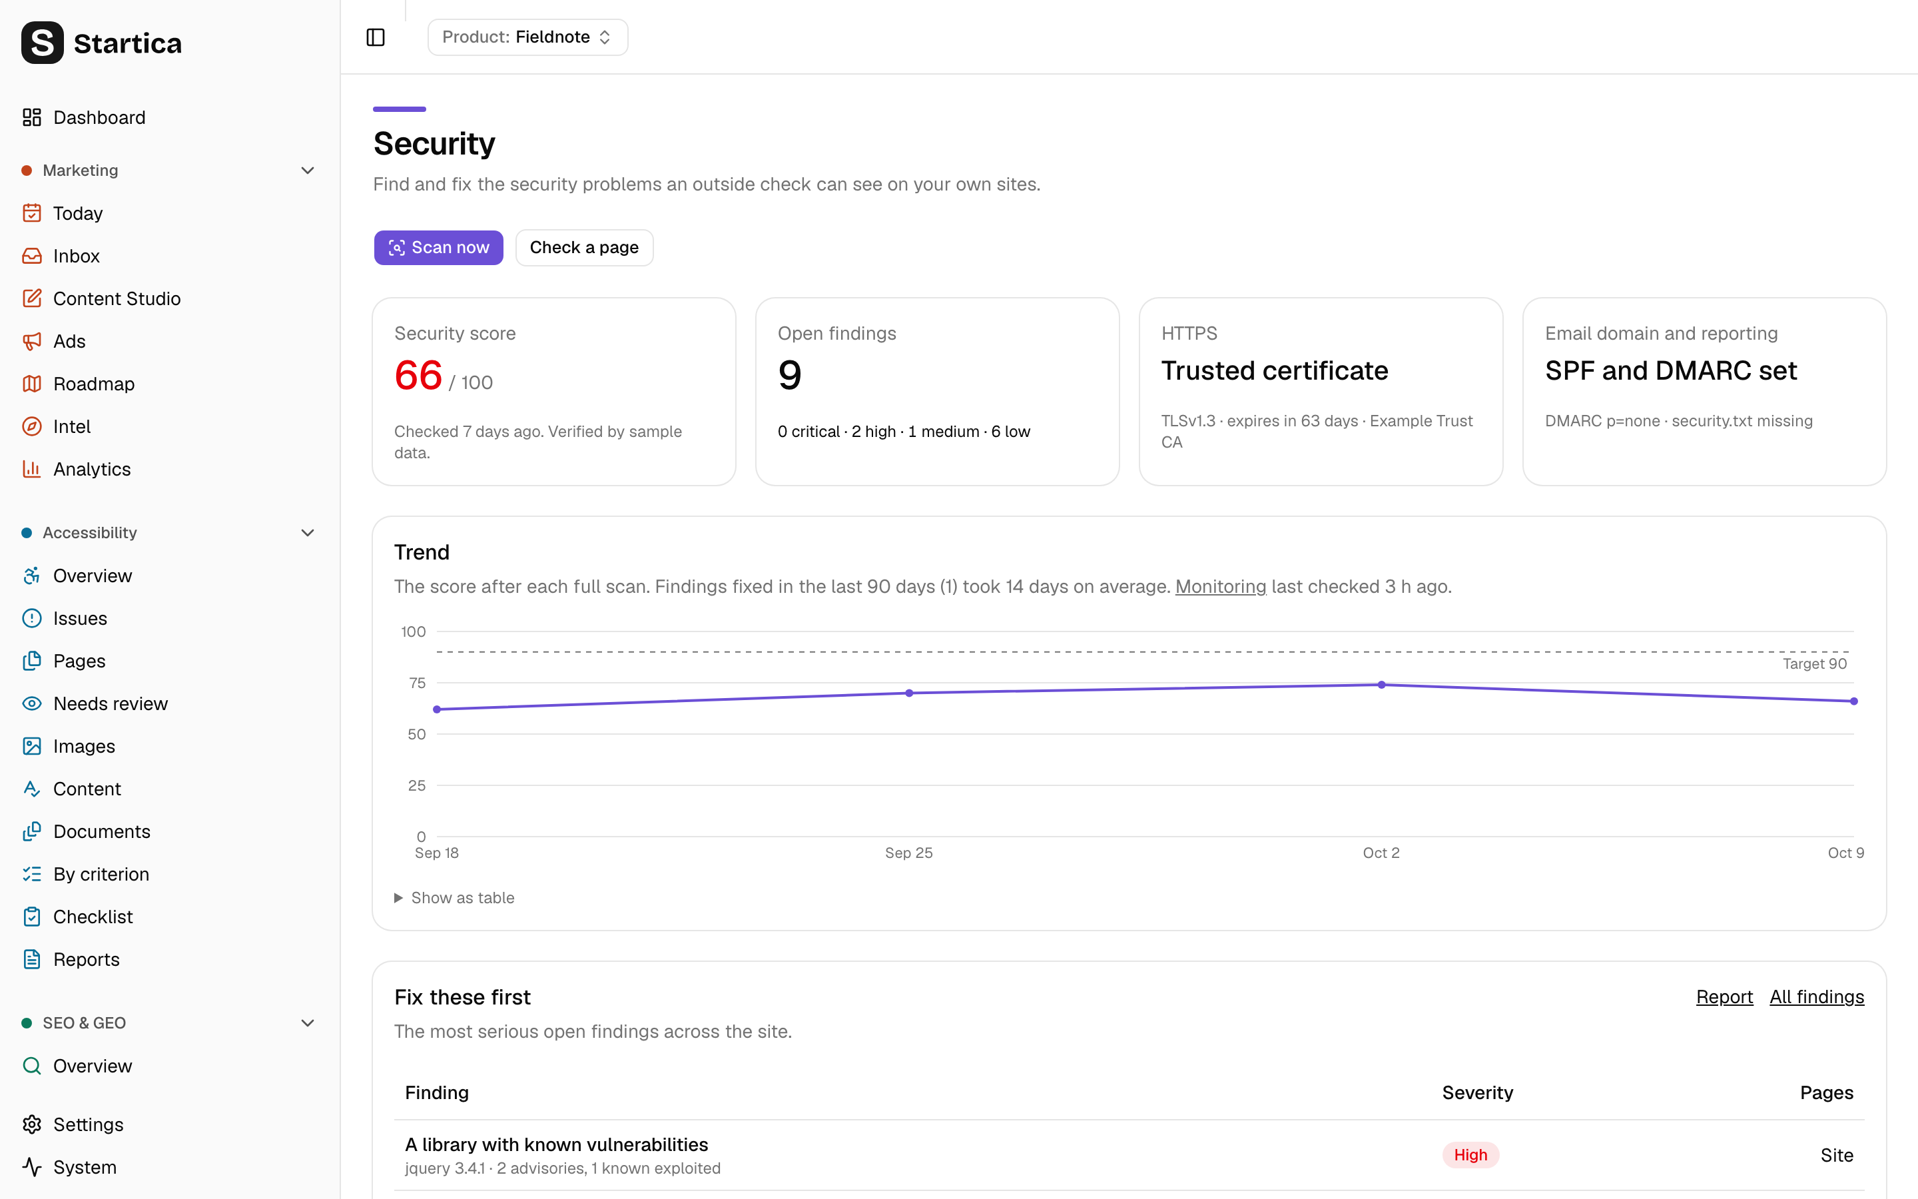
Task: Click the Check a page button
Action: coord(584,247)
